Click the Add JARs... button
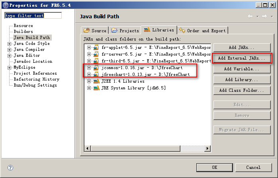Screen dimensions: 278x178 tap(242, 48)
